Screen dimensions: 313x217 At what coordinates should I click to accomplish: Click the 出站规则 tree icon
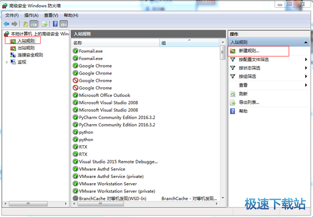coord(13,48)
